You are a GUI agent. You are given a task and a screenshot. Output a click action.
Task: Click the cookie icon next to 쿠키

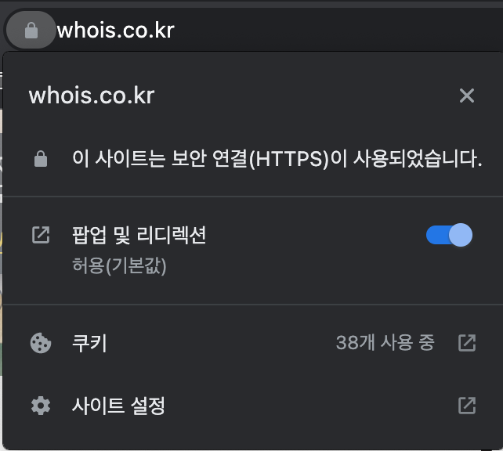point(41,343)
